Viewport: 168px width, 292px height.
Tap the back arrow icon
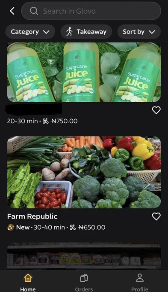tap(12, 11)
